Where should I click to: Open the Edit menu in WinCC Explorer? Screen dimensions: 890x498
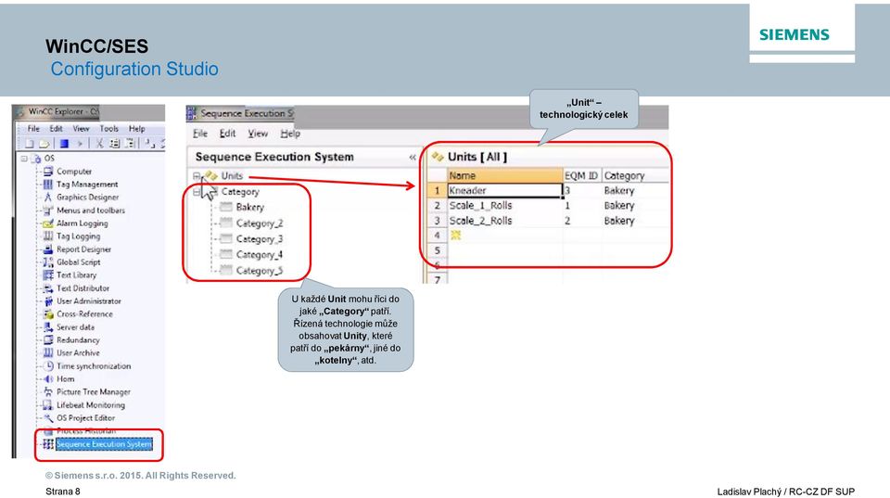tap(56, 129)
